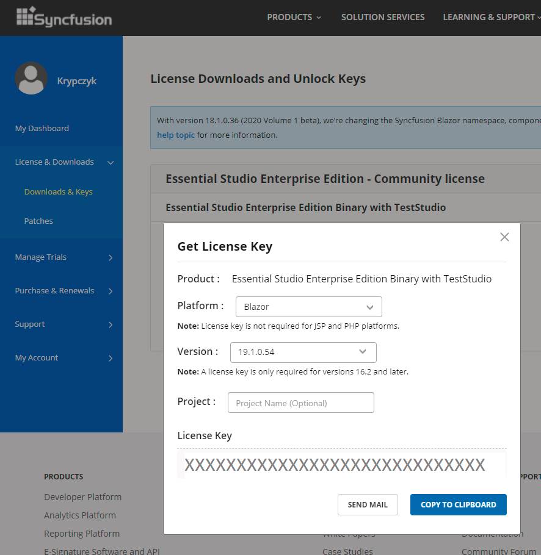This screenshot has height=555, width=541.
Task: Close the Get License Key dialog
Action: click(504, 237)
